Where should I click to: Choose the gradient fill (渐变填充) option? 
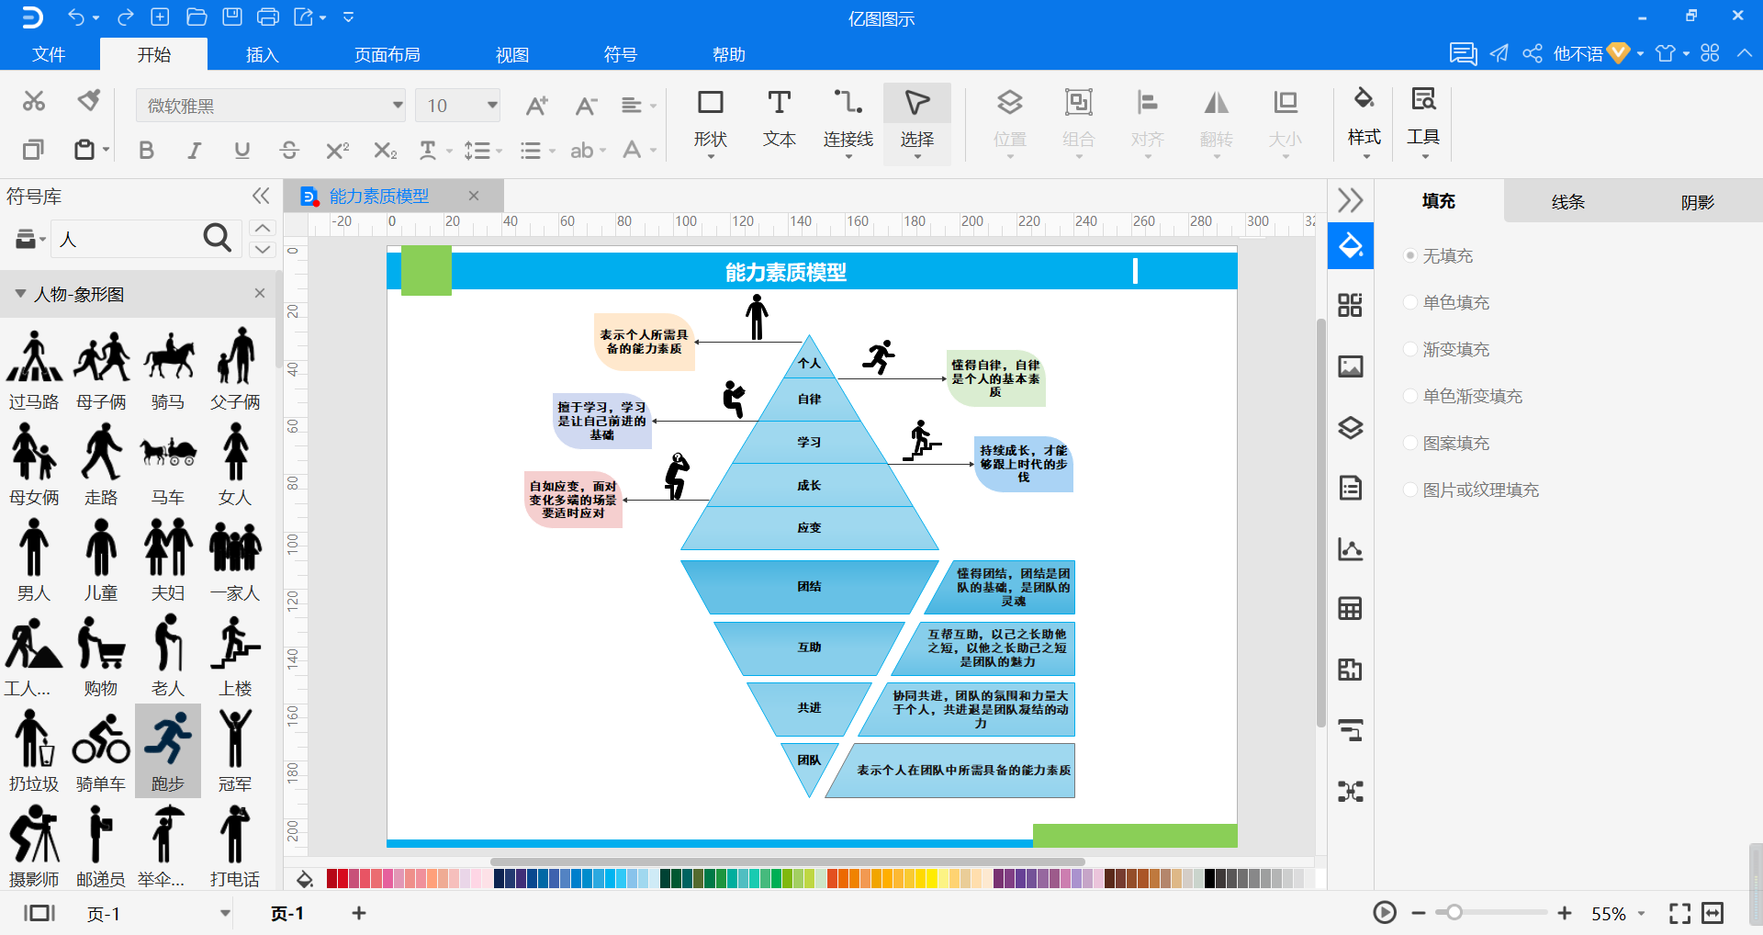coord(1455,350)
